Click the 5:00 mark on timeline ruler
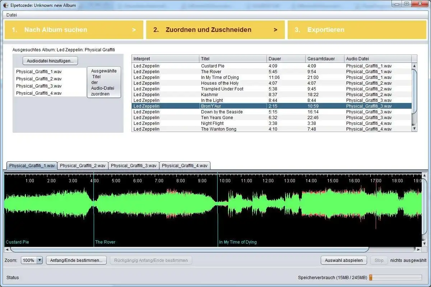The image size is (431, 287). (x=116, y=181)
